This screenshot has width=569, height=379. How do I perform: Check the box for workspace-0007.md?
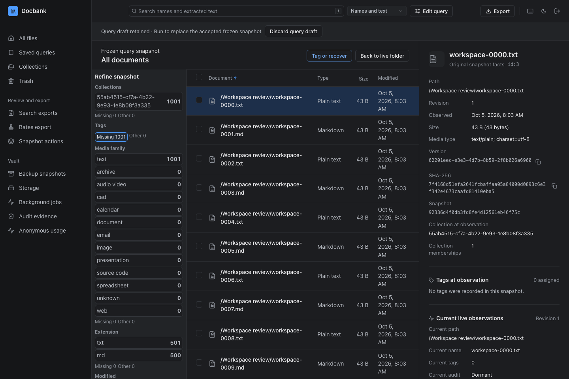tap(199, 305)
